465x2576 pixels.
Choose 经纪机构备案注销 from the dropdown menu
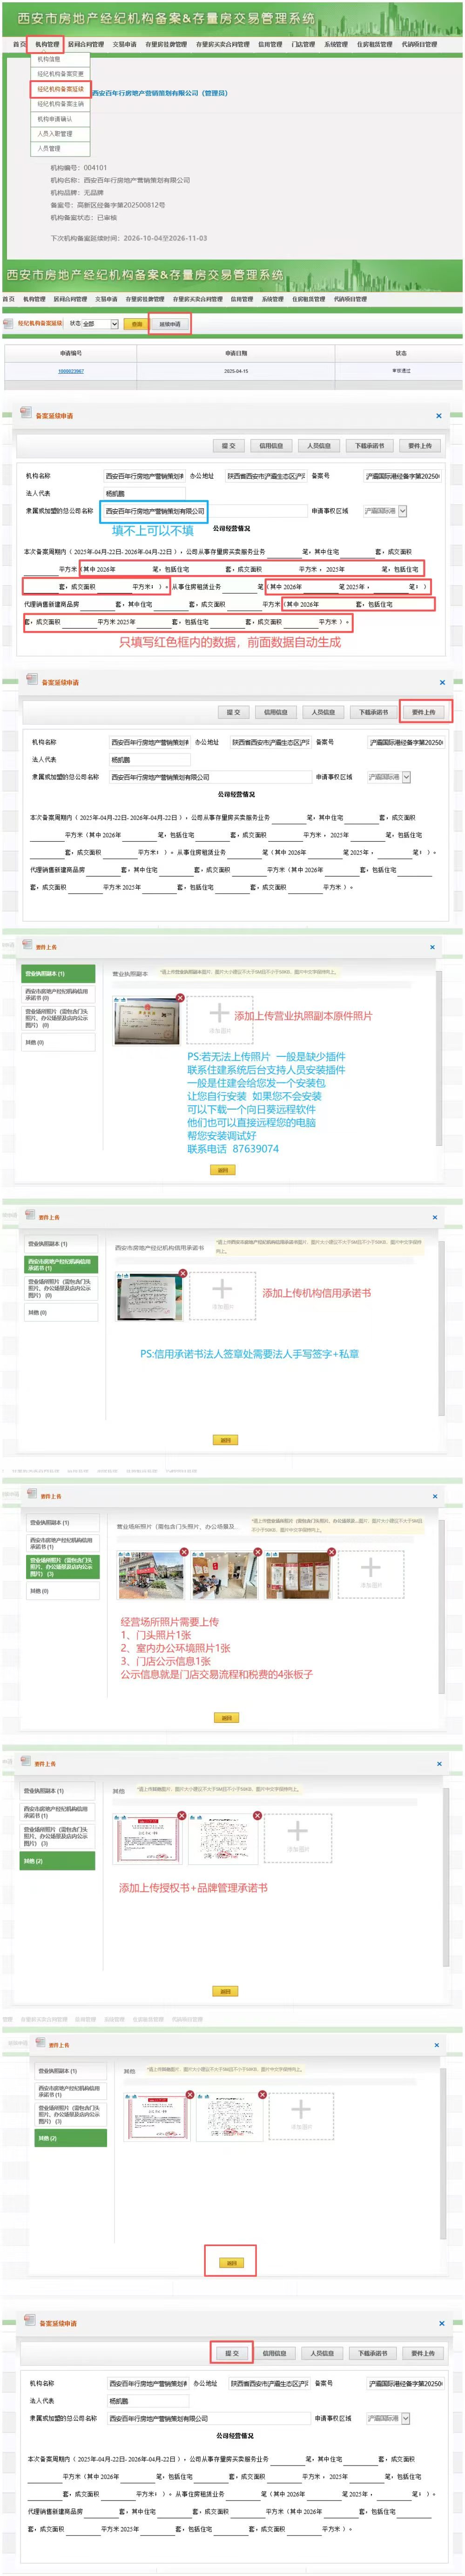click(60, 104)
